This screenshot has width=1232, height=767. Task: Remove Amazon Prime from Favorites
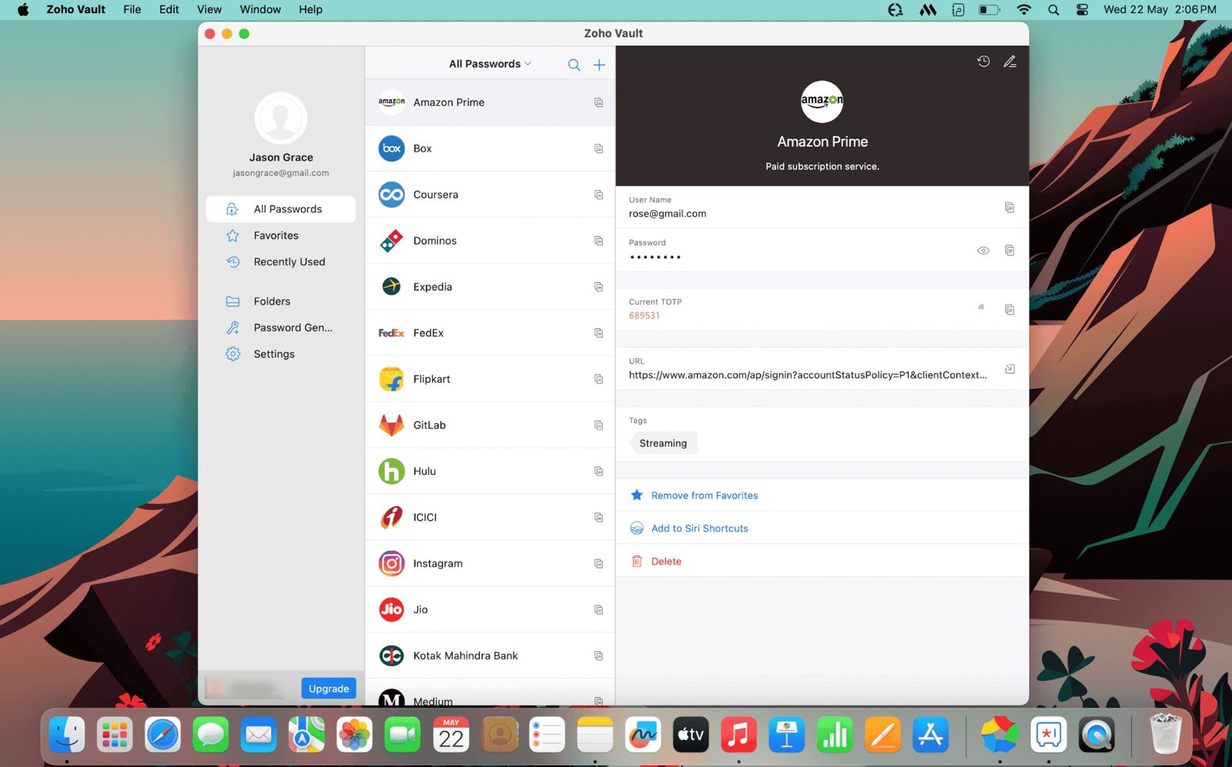tap(704, 495)
